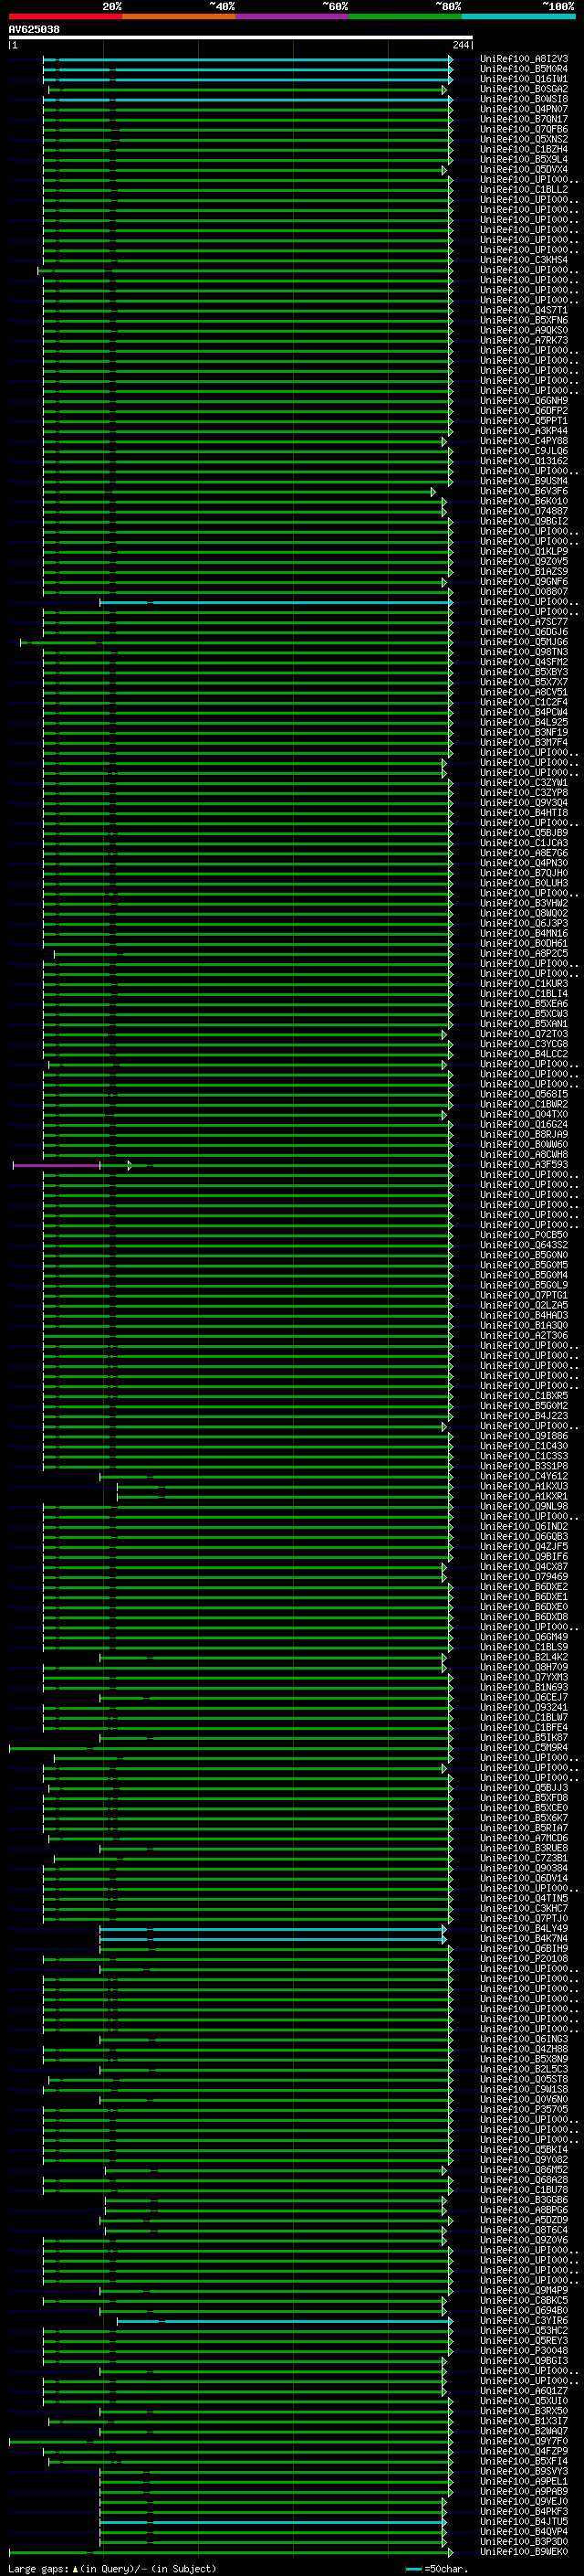Select label UniRef100_B4HTI8
The width and height of the screenshot is (584, 2576).
pyautogui.click(x=524, y=813)
